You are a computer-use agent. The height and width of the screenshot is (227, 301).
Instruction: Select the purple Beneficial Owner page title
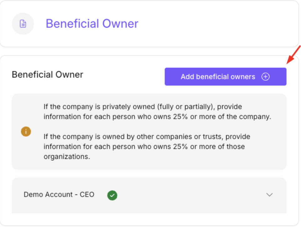[92, 24]
